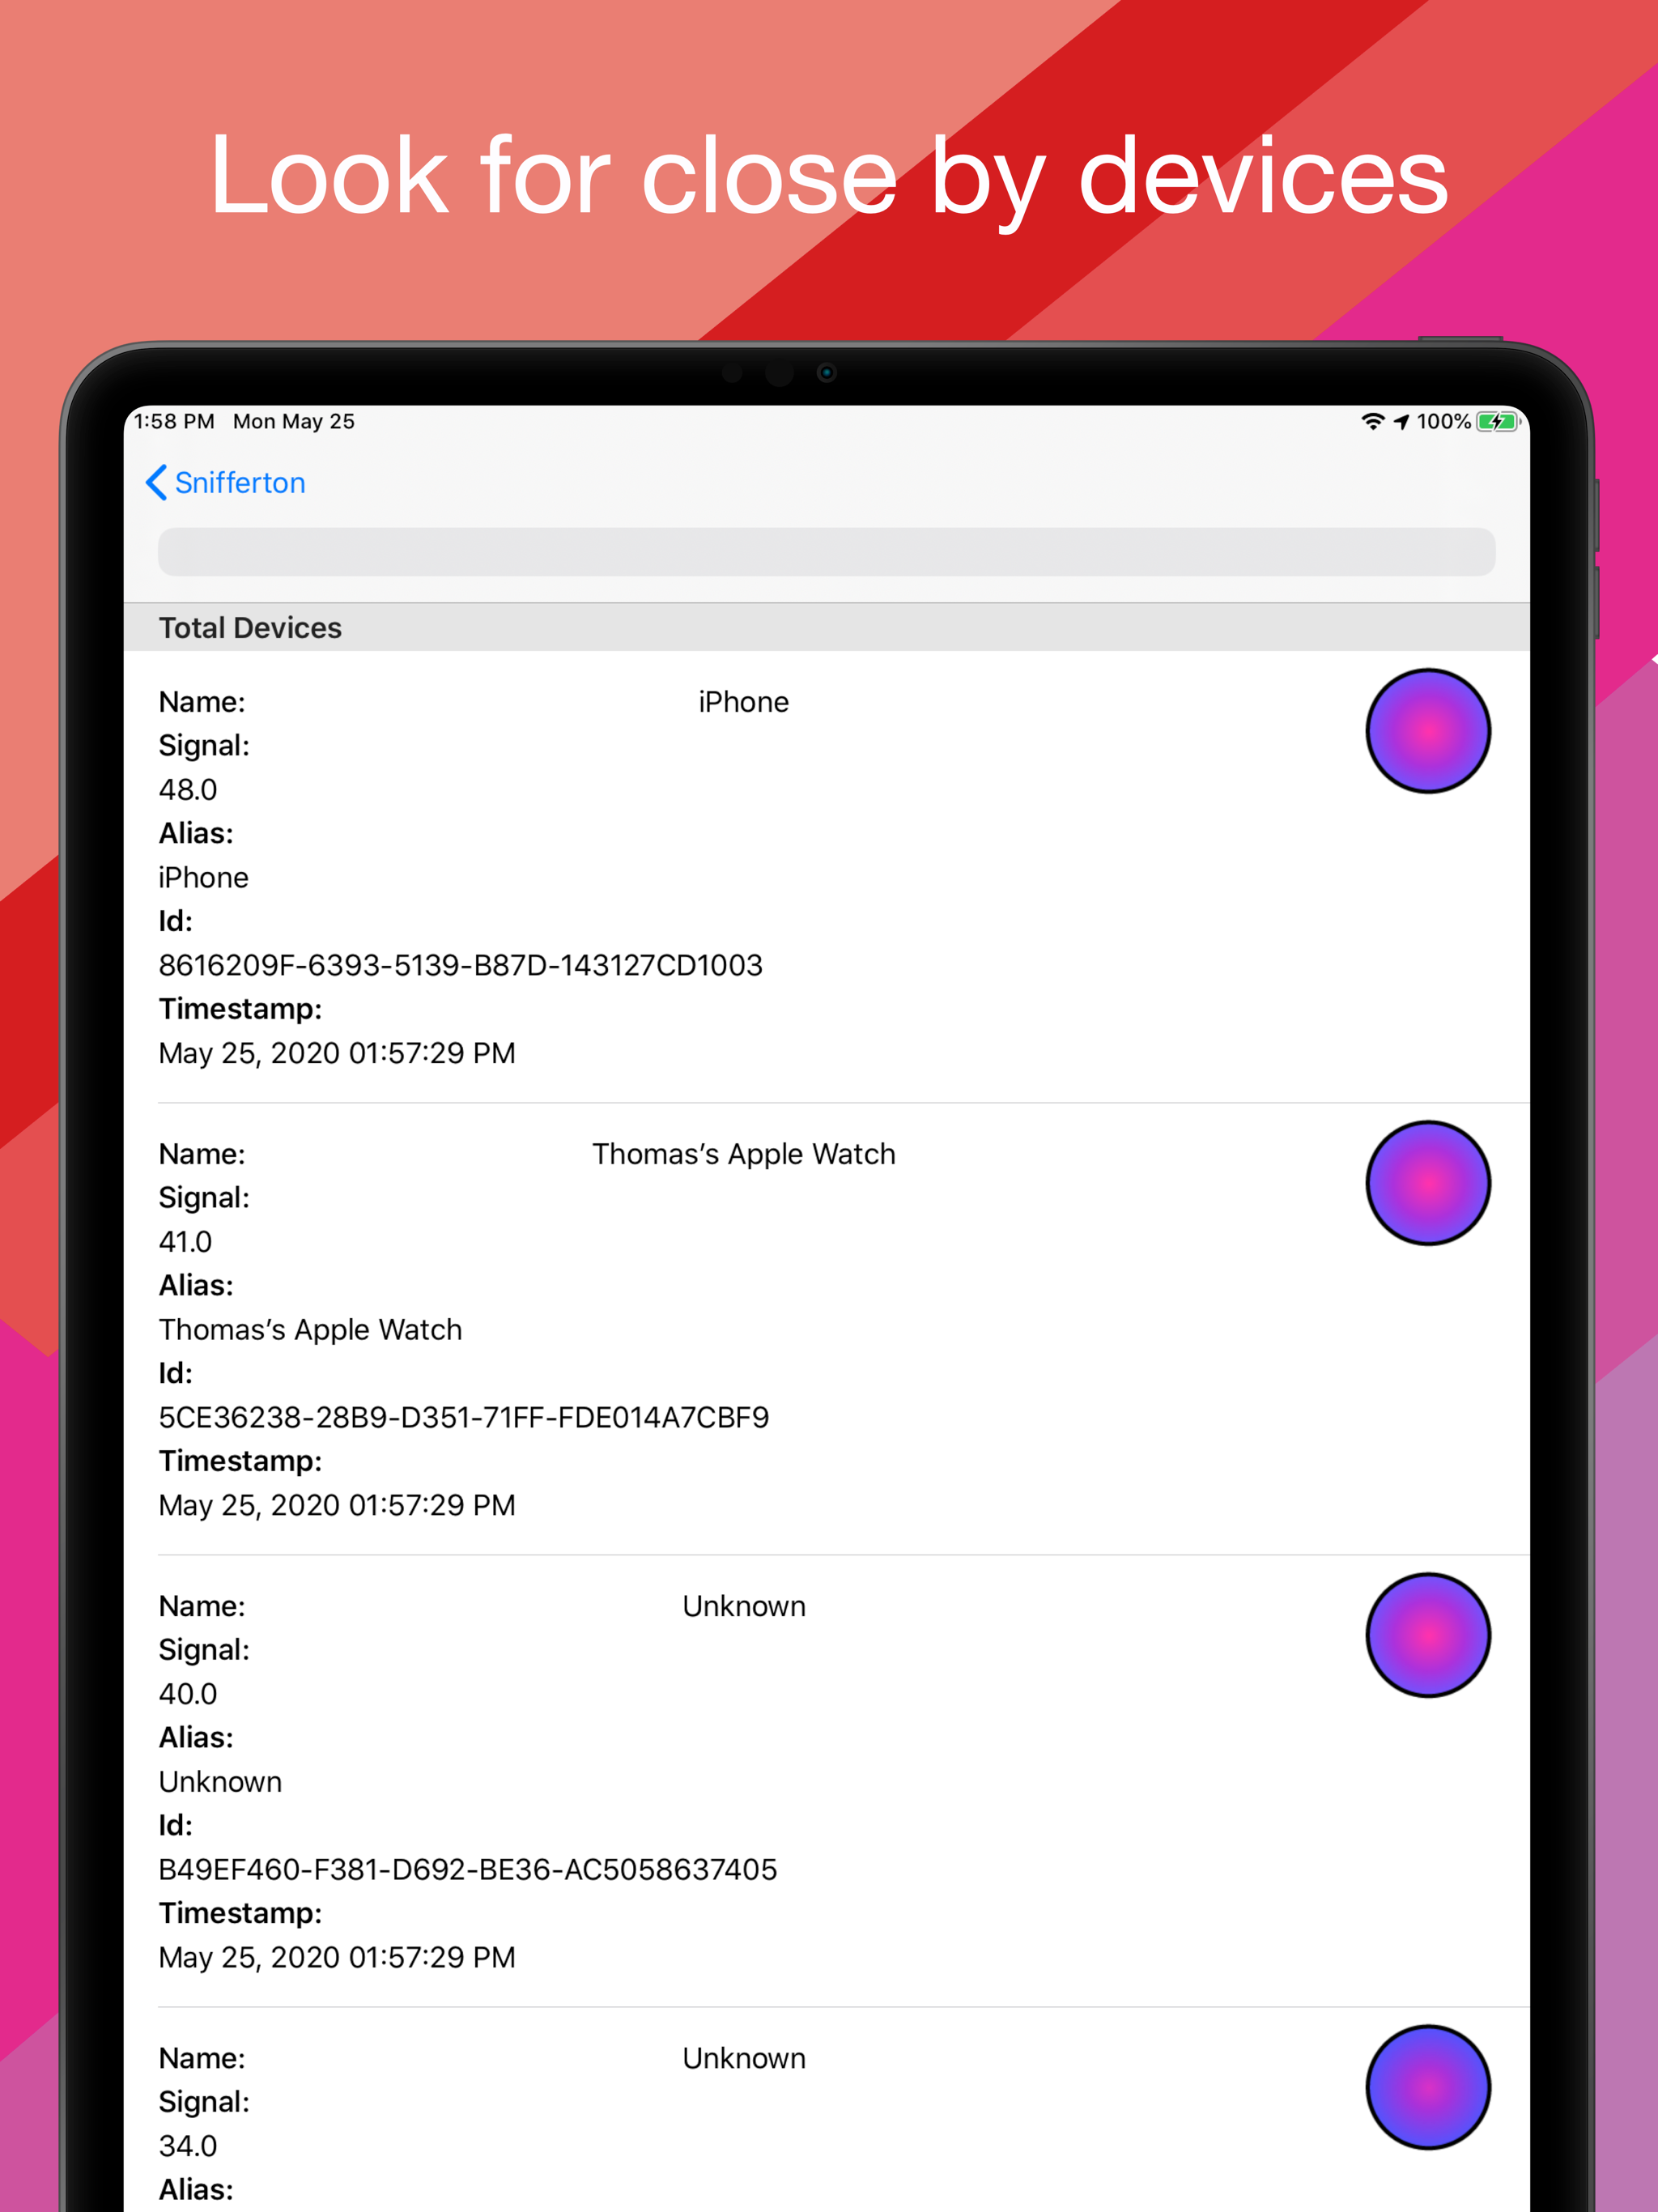Focus the empty search bar field
The width and height of the screenshot is (1658, 2212).
827,552
